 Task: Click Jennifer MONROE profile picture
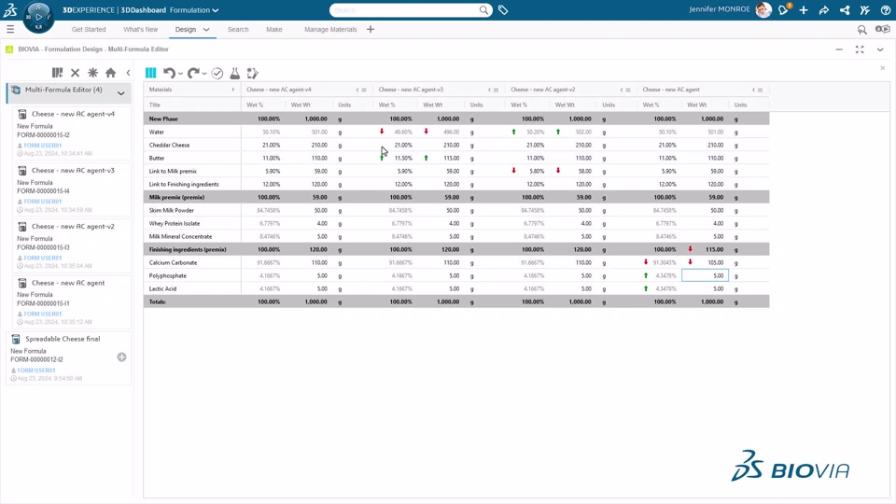pos(763,9)
